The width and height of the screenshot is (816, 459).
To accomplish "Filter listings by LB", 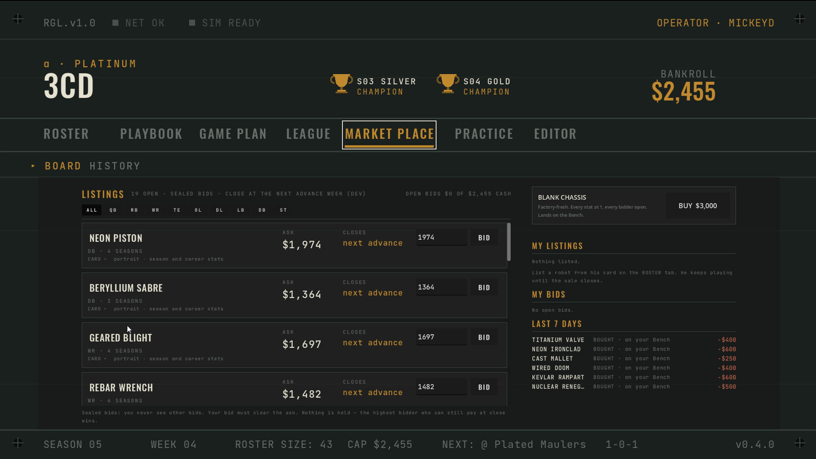I will 241,210.
